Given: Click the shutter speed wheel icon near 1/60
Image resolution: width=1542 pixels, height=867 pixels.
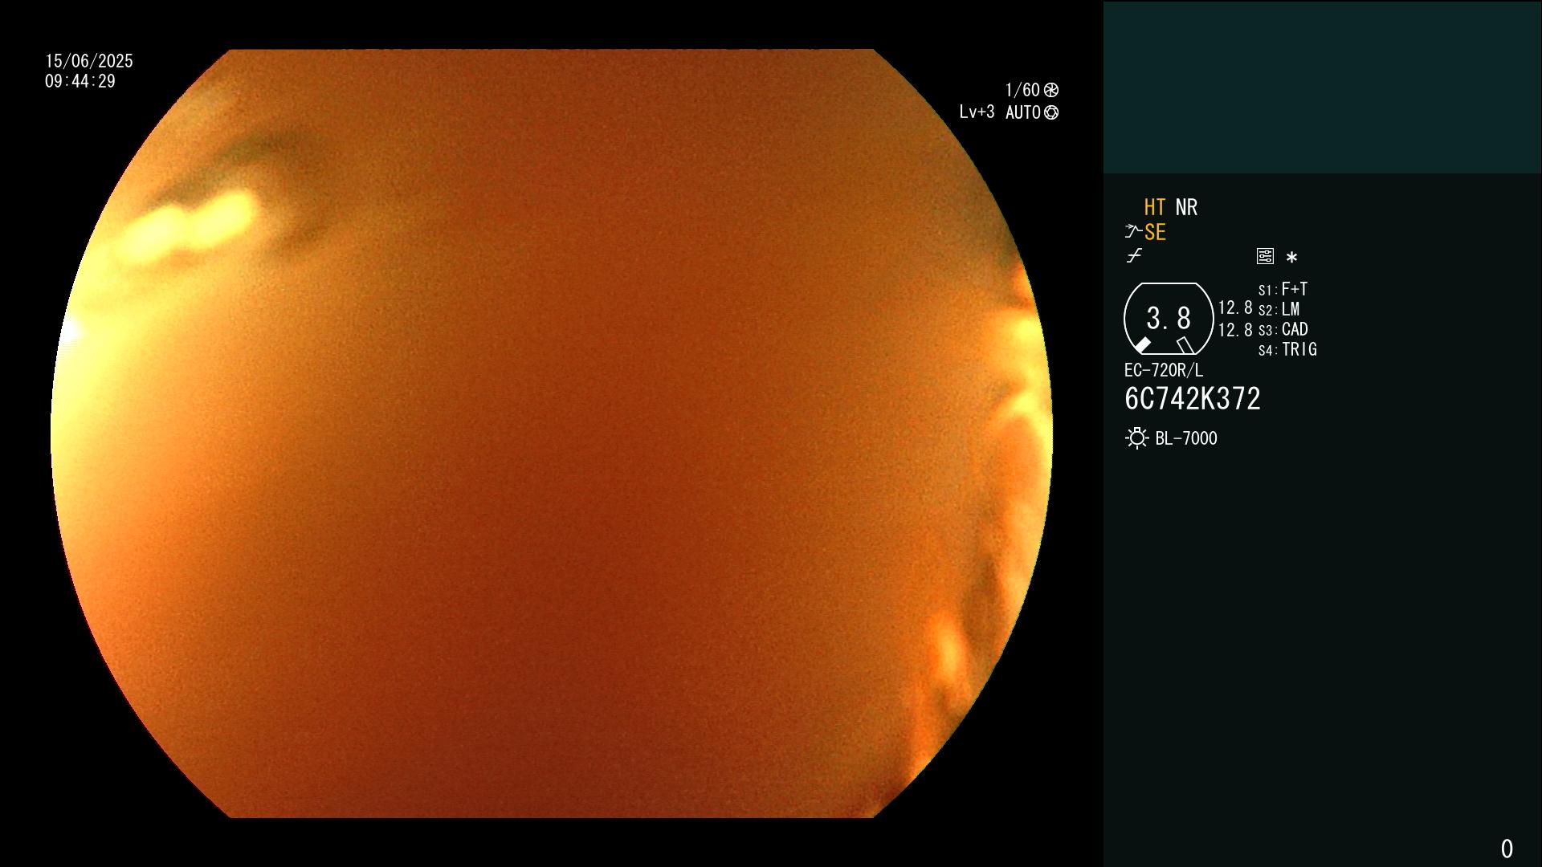Looking at the screenshot, I should pyautogui.click(x=1051, y=90).
